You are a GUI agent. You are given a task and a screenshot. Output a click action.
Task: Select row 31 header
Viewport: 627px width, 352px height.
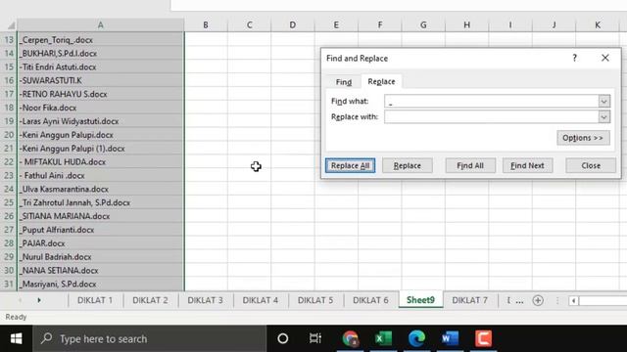pyautogui.click(x=9, y=285)
